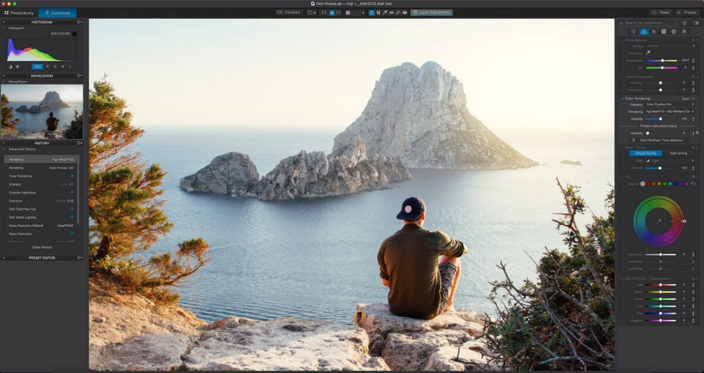Viewport: 704px width, 373px height.
Task: Open the Color corrections tab
Action: (644, 32)
